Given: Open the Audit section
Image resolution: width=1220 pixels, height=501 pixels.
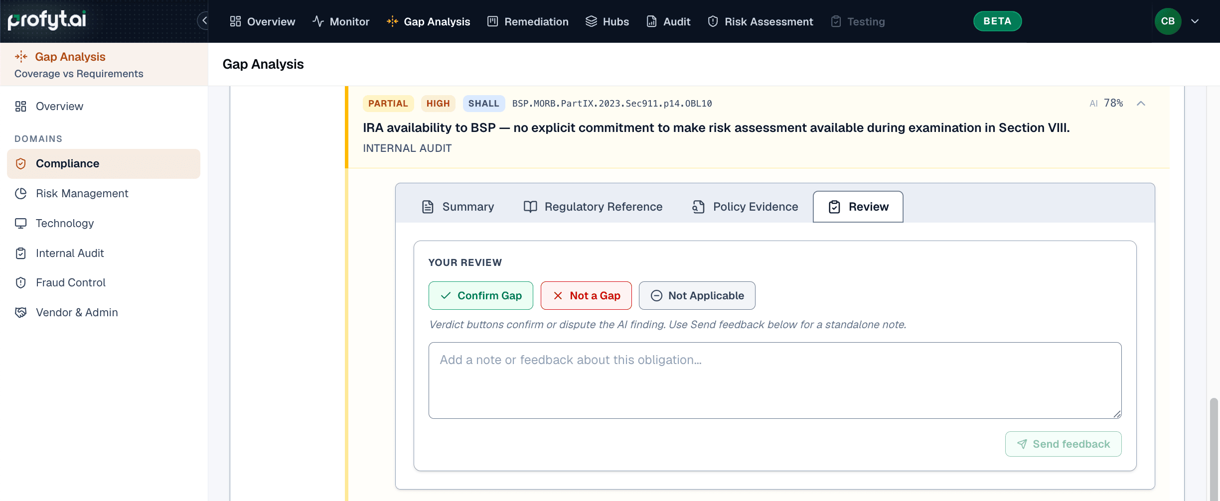Looking at the screenshot, I should point(668,21).
